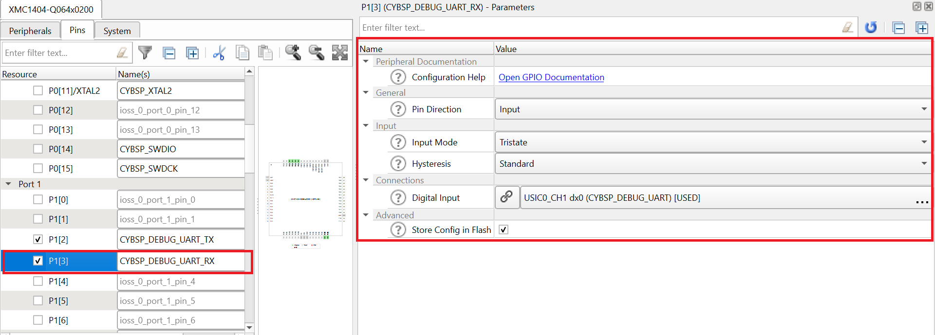
Task: Collapse the Connections section
Action: click(x=366, y=180)
